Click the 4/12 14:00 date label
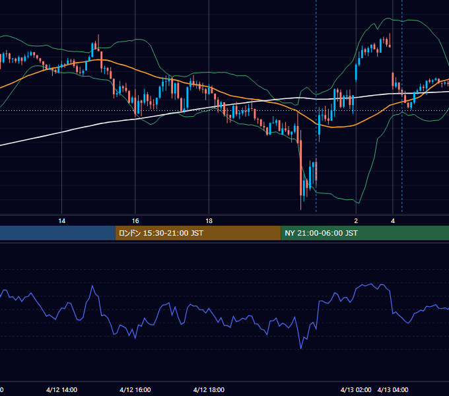This screenshot has height=396, width=449. 61,389
